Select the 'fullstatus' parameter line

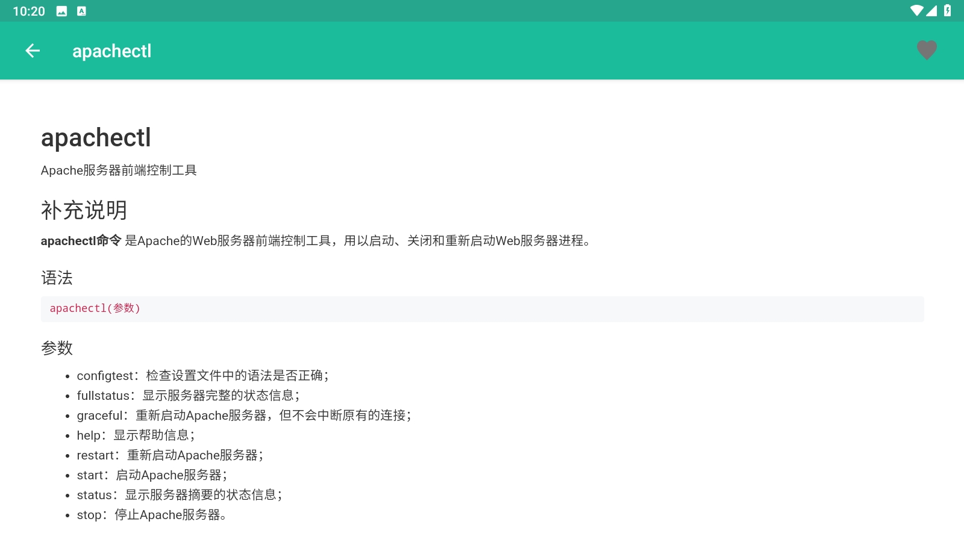(x=189, y=396)
